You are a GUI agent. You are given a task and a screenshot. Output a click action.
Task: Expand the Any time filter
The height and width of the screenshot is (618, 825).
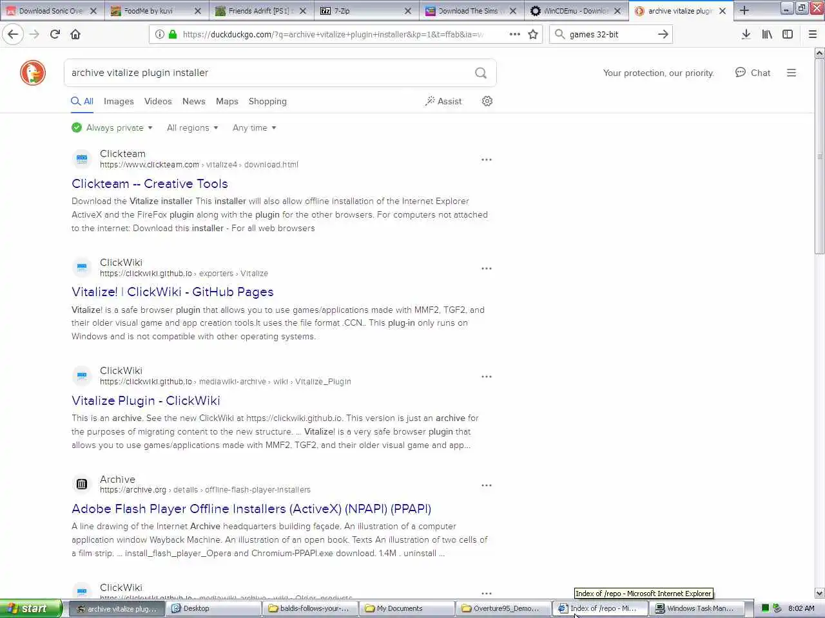coord(254,127)
